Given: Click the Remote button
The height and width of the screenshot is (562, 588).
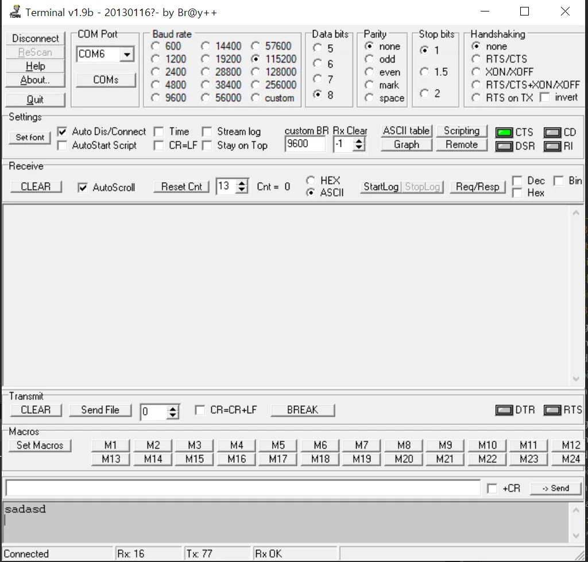Looking at the screenshot, I should (x=462, y=144).
